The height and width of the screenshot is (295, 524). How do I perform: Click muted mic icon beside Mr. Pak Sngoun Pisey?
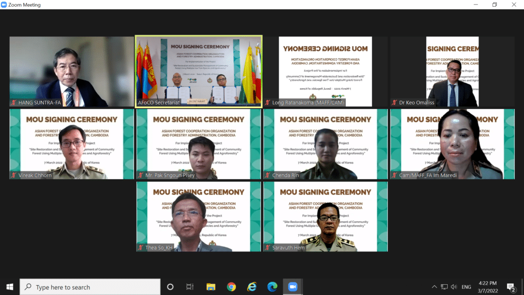141,175
